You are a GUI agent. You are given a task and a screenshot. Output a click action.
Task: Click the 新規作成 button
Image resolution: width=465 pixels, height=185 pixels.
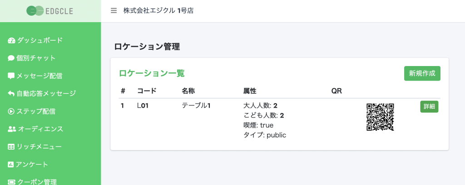(x=422, y=74)
